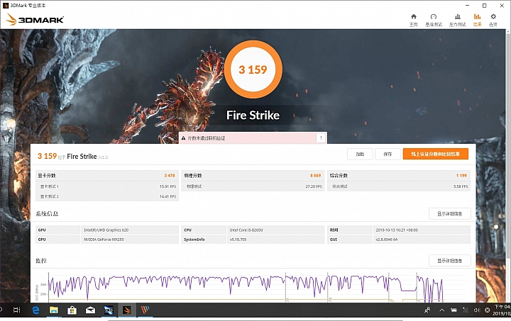Click the 监控 section heading
The image size is (511, 321).
point(41,261)
